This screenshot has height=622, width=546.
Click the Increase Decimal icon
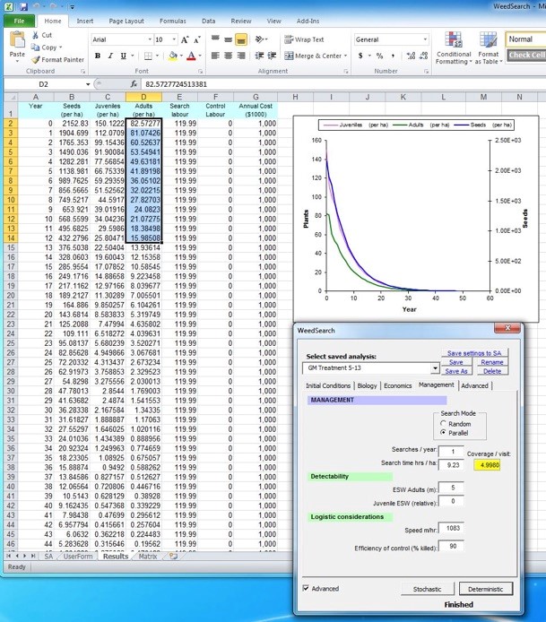(412, 56)
